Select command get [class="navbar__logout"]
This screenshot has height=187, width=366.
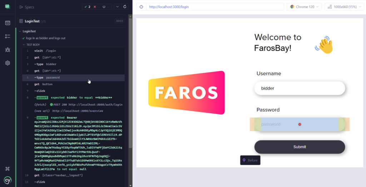click(74, 175)
